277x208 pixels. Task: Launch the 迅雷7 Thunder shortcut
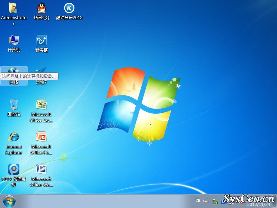click(41, 76)
